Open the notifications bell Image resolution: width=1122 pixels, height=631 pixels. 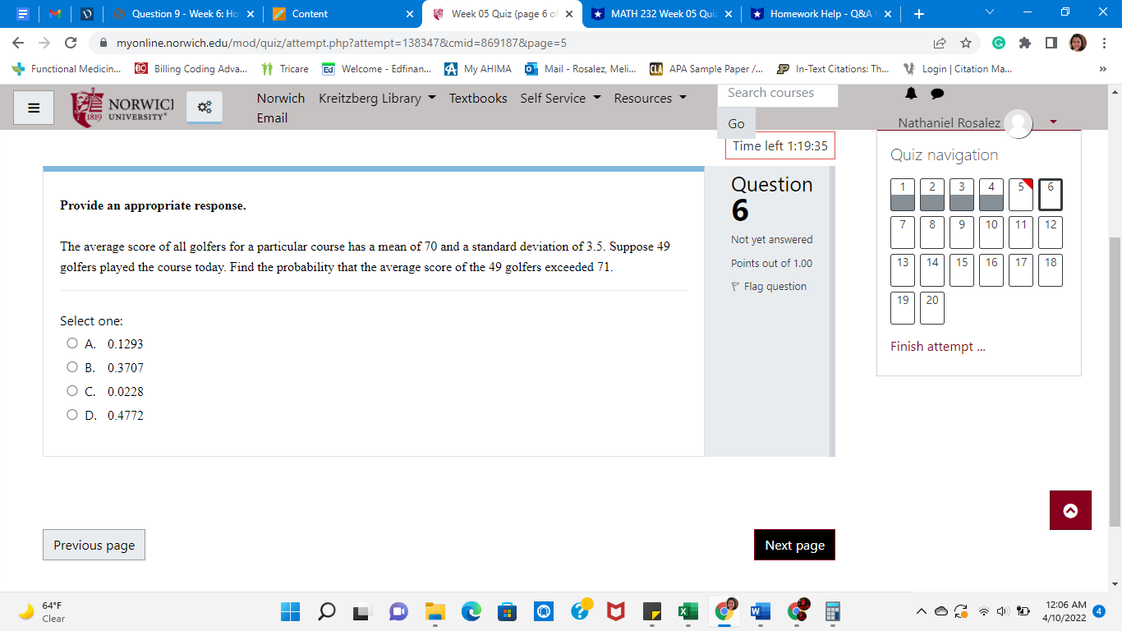911,94
